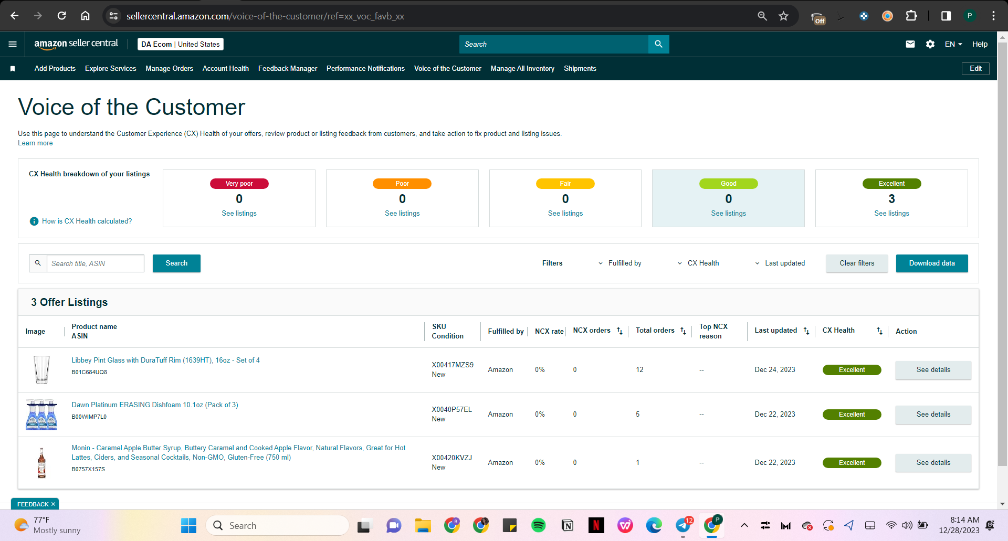Viewport: 1008px width, 541px height.
Task: Open the EN language dropdown
Action: (x=953, y=44)
